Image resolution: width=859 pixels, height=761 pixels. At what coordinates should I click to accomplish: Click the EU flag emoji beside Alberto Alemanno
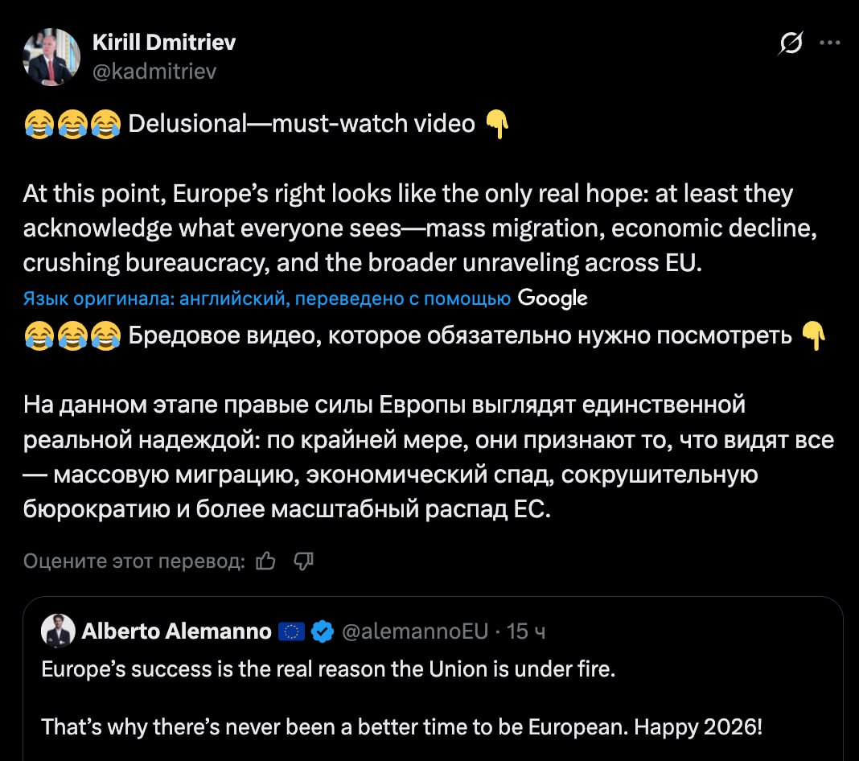pos(291,631)
